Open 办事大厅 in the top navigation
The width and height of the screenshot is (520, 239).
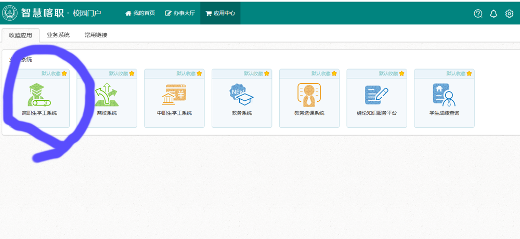tap(180, 13)
